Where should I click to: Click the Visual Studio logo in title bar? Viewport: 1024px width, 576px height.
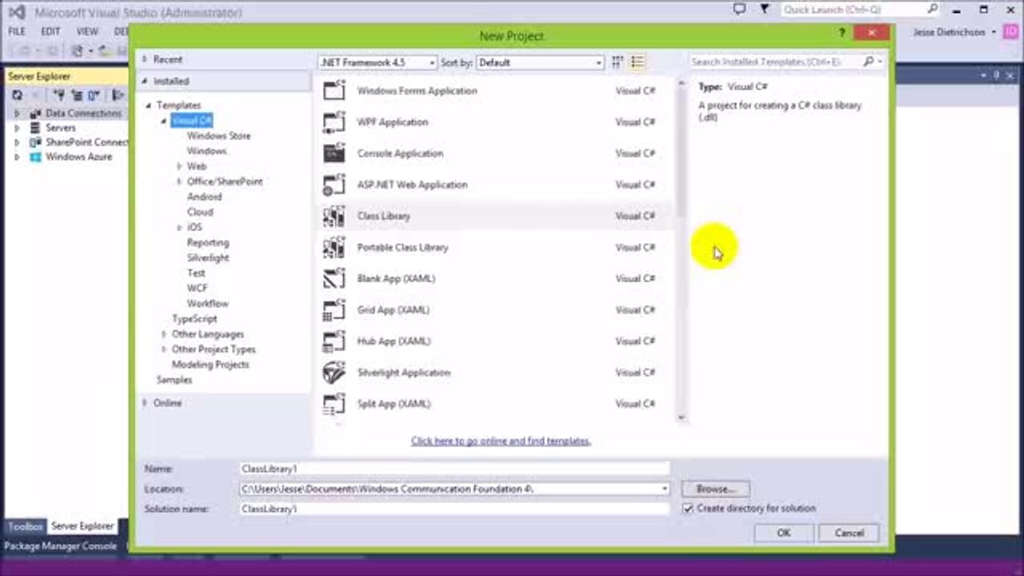[x=17, y=12]
